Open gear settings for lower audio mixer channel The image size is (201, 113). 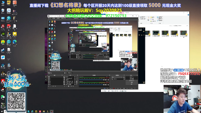pos(108,85)
